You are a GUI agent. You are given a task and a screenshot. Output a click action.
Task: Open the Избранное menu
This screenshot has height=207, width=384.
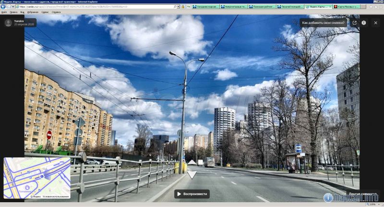pos(32,12)
